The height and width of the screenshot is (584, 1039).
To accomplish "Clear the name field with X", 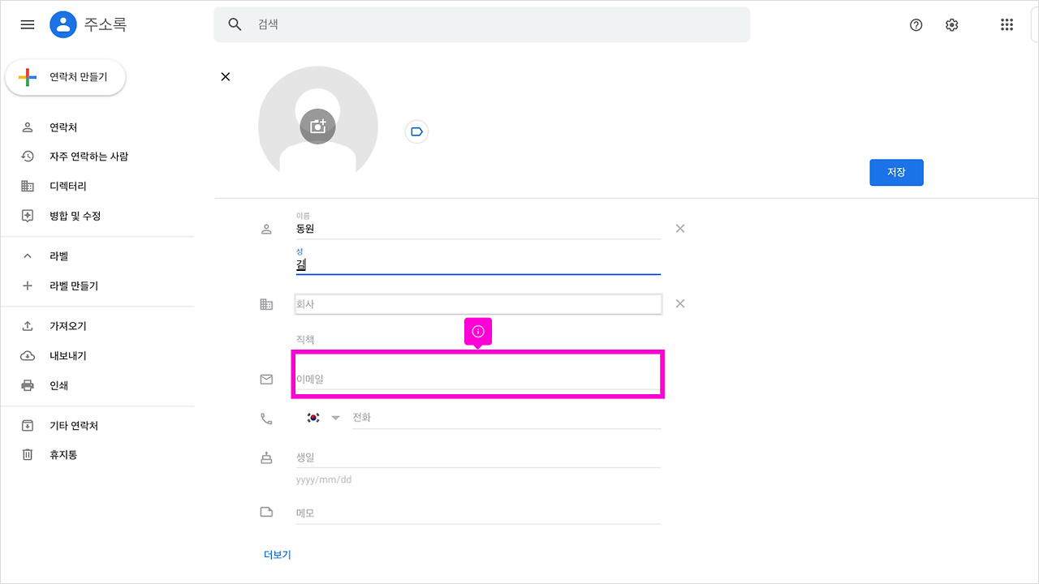I will (x=680, y=229).
